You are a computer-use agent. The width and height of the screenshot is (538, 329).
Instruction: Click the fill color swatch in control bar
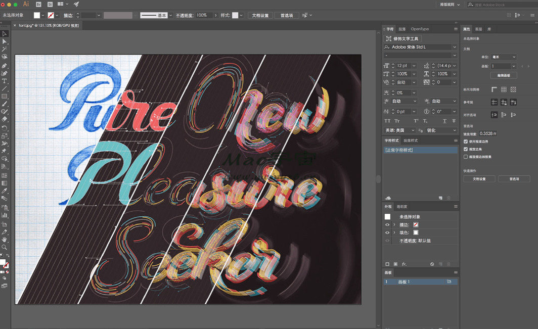click(x=37, y=16)
